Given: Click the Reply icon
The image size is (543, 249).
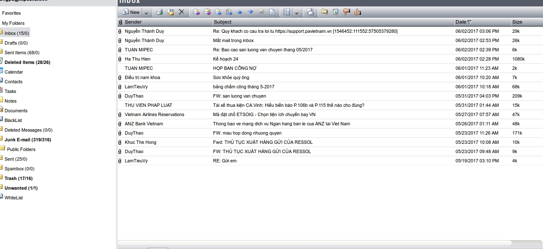Looking at the screenshot, I should click(196, 12).
